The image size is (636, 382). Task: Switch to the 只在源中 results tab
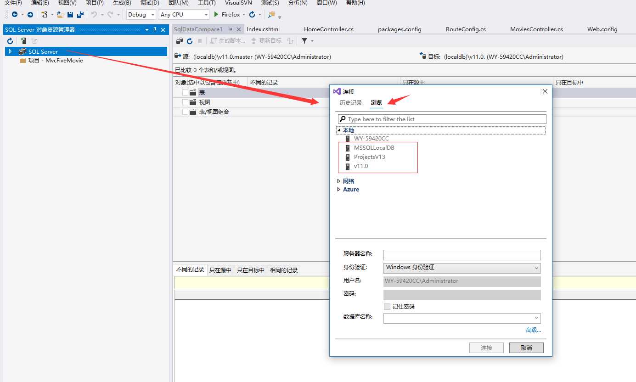(x=220, y=270)
